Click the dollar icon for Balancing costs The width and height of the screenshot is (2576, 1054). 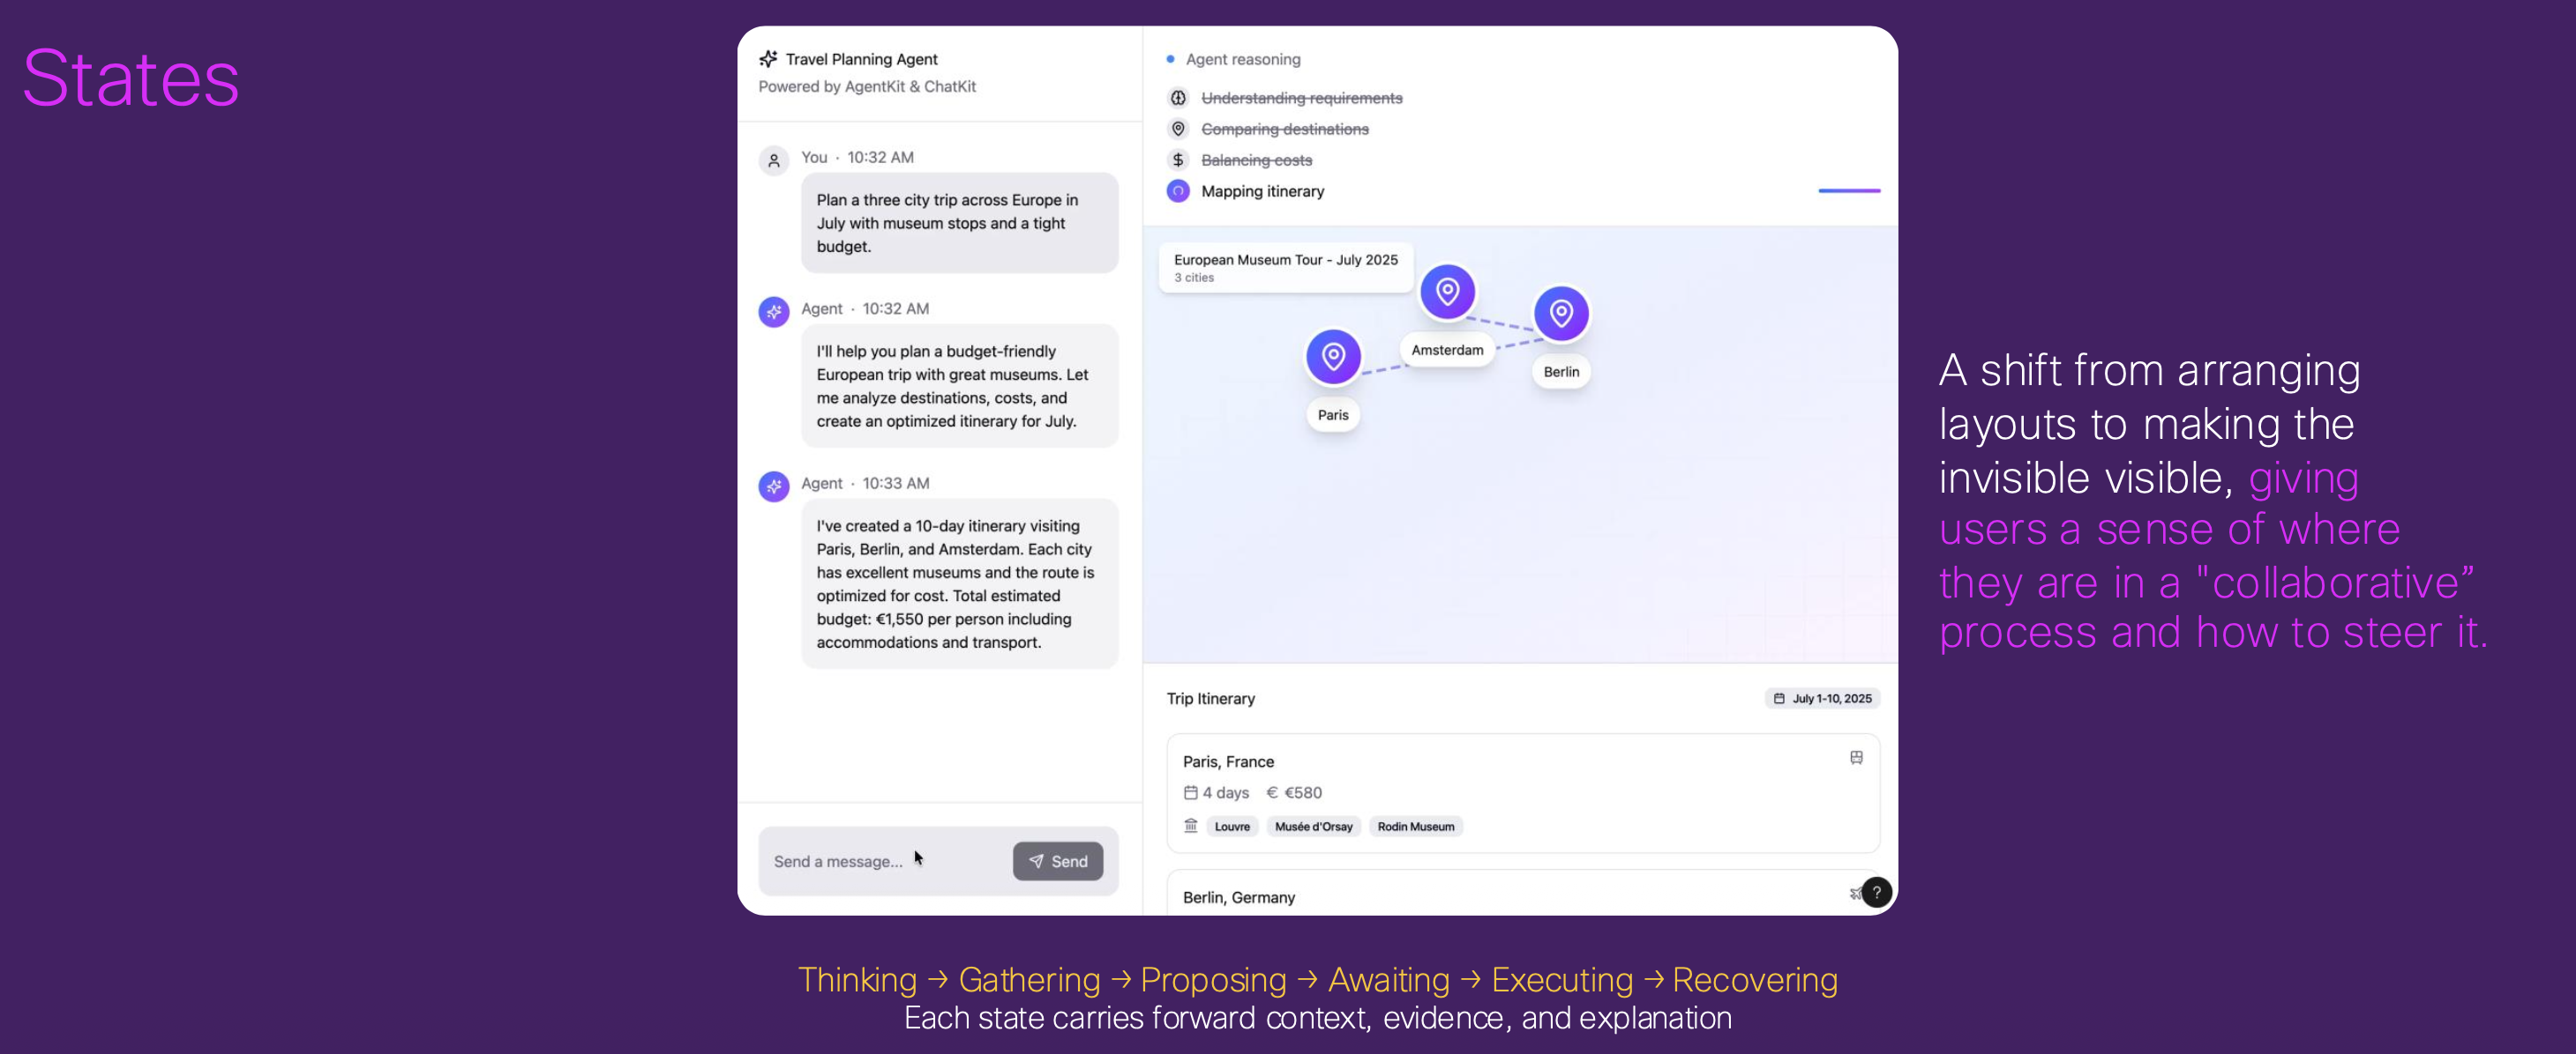click(x=1178, y=160)
